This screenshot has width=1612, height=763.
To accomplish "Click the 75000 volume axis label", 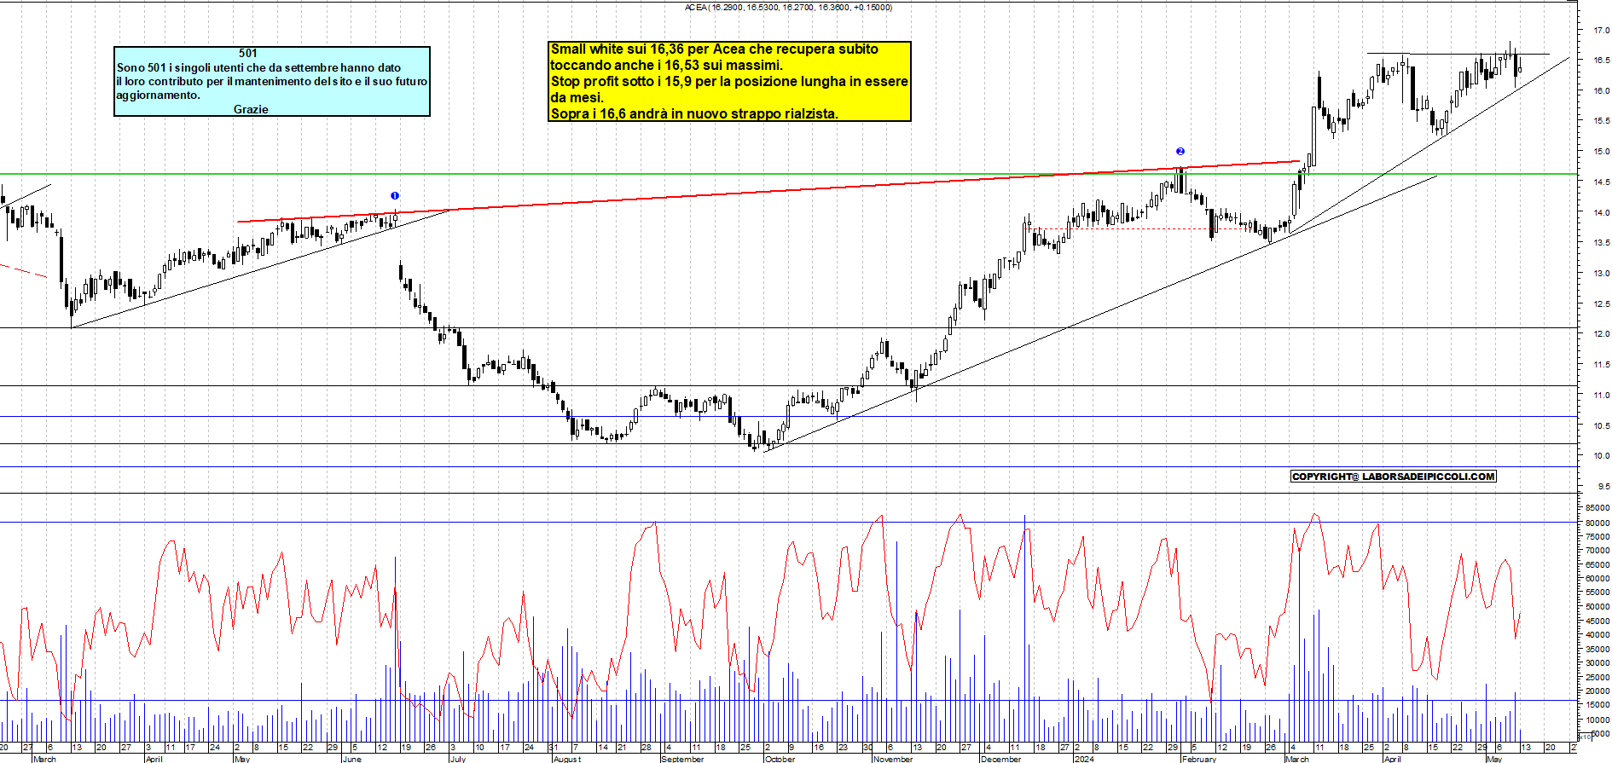I will [1598, 536].
